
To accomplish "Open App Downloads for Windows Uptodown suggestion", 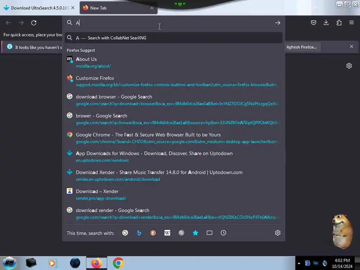I will pos(174,157).
